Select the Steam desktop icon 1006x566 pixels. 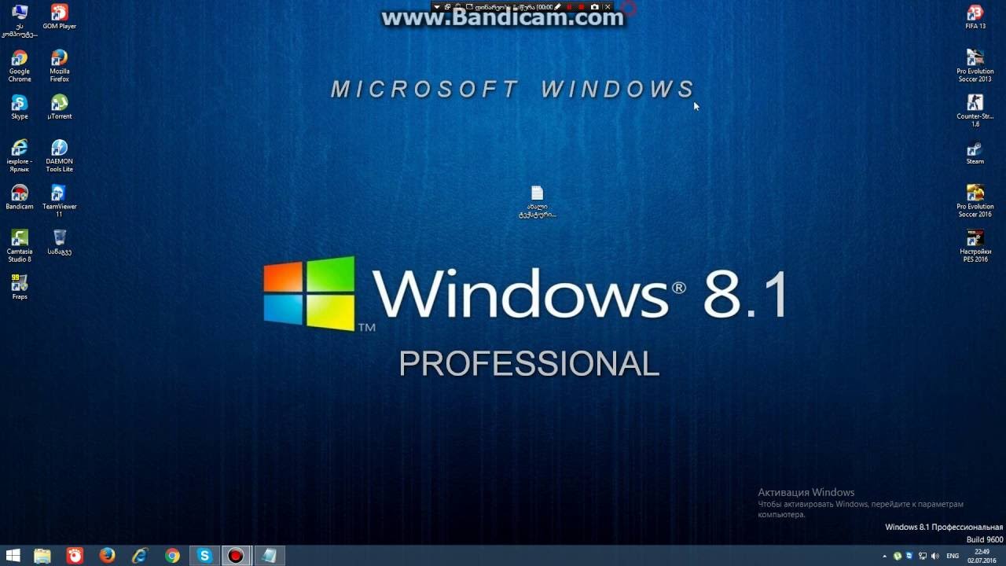click(x=975, y=153)
